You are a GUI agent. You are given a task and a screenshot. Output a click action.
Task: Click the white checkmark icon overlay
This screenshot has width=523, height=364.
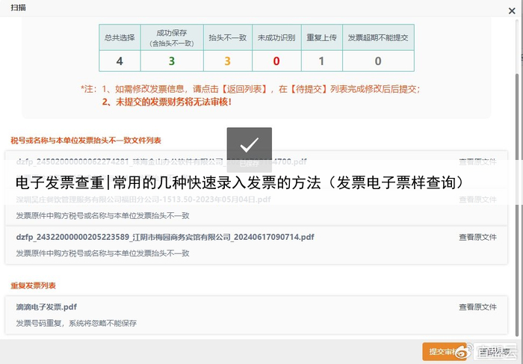click(x=250, y=144)
